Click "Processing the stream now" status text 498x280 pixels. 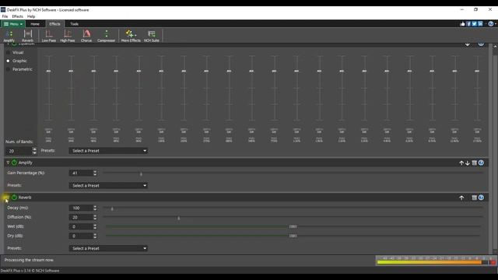(x=29, y=260)
